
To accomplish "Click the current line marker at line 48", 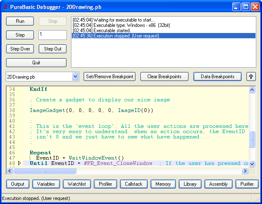I will click(19, 163).
